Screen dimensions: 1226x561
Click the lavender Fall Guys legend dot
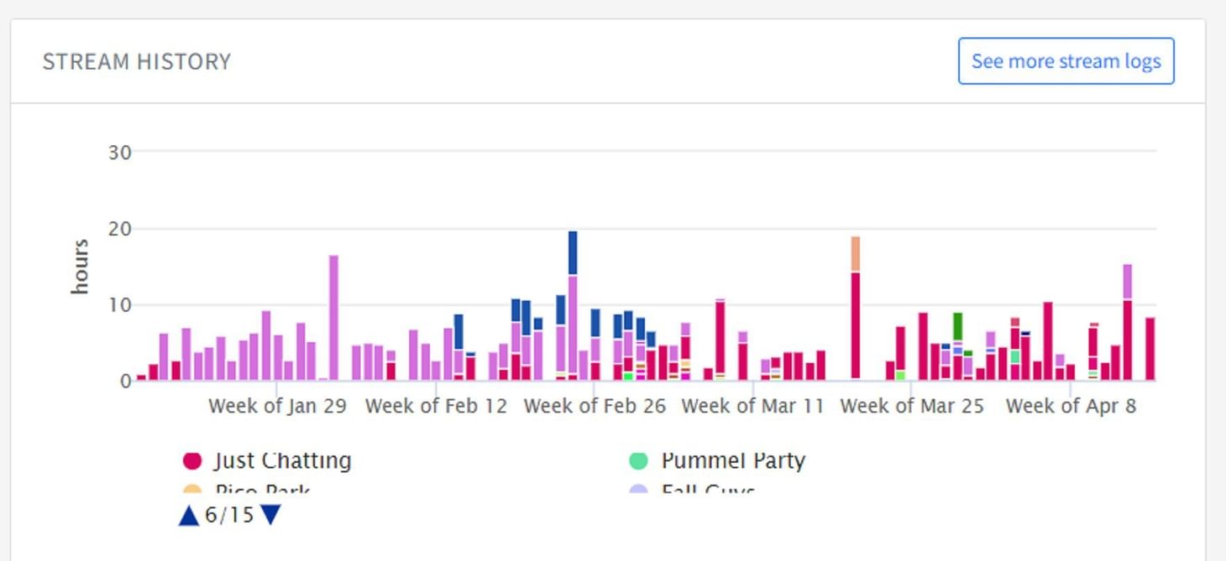click(638, 490)
